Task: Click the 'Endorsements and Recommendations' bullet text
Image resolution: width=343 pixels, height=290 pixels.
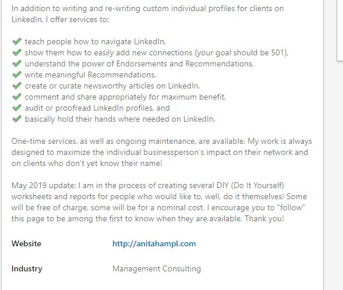Action: pyautogui.click(x=139, y=63)
